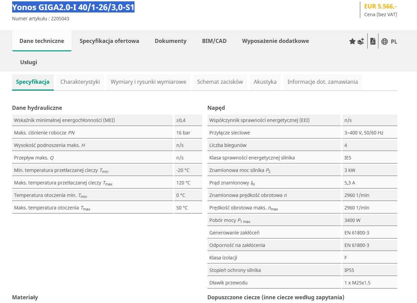The width and height of the screenshot is (417, 303).
Task: Open the Dane techniczne tab
Action: [42, 41]
